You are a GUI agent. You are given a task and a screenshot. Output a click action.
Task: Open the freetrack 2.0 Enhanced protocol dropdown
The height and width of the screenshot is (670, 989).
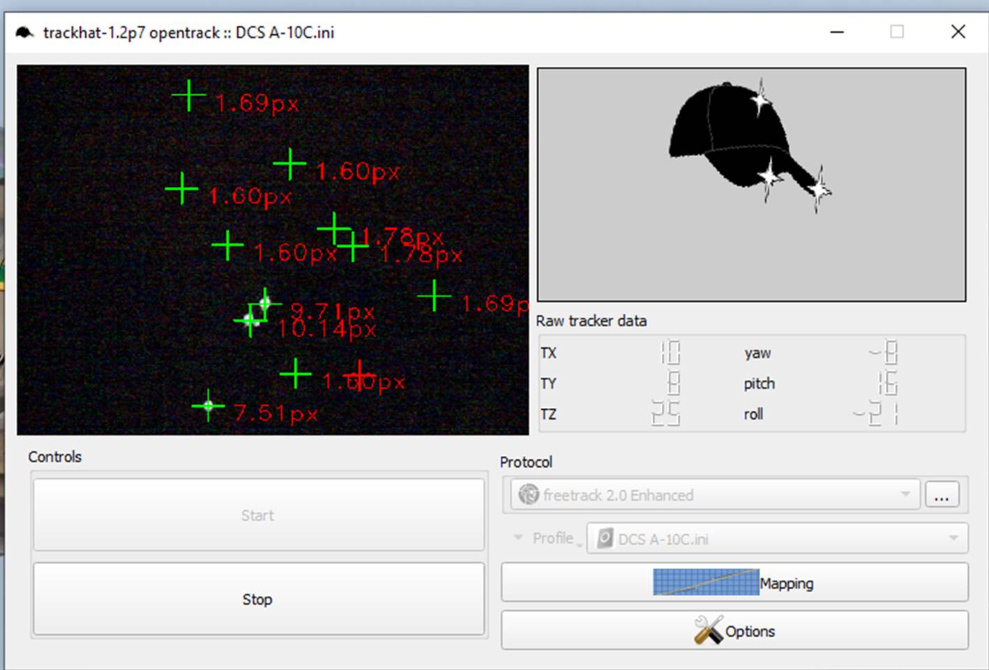point(716,495)
